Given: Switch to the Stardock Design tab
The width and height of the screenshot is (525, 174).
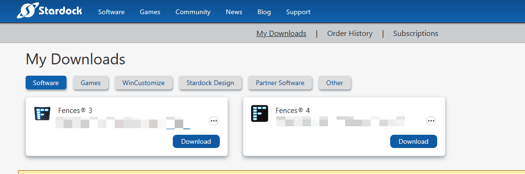Looking at the screenshot, I should click(x=210, y=83).
